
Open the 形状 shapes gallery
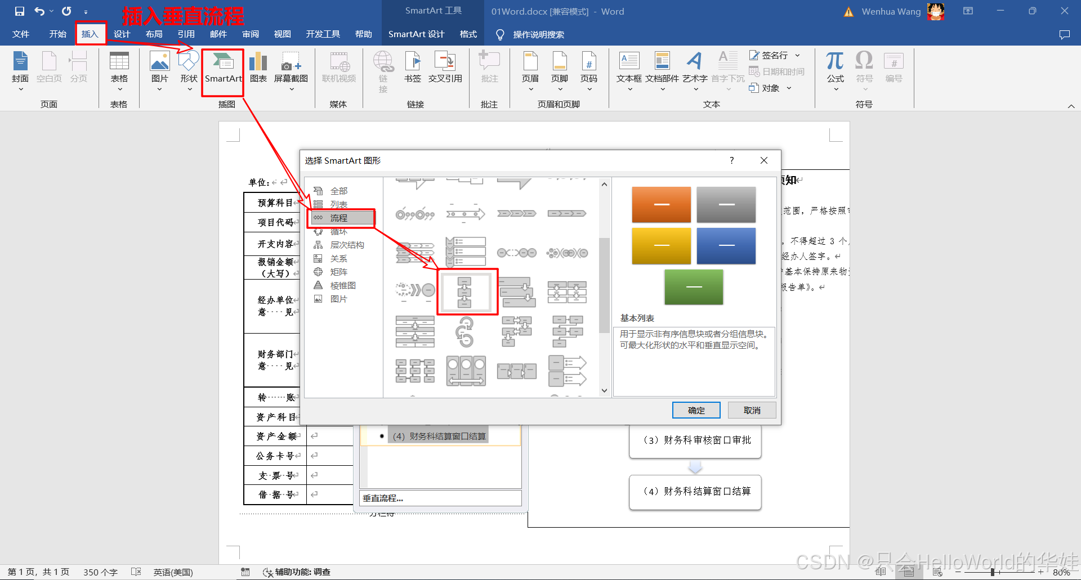coord(189,71)
